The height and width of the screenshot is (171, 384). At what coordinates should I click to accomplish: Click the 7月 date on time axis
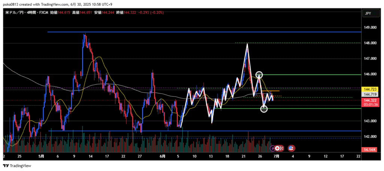(277, 156)
